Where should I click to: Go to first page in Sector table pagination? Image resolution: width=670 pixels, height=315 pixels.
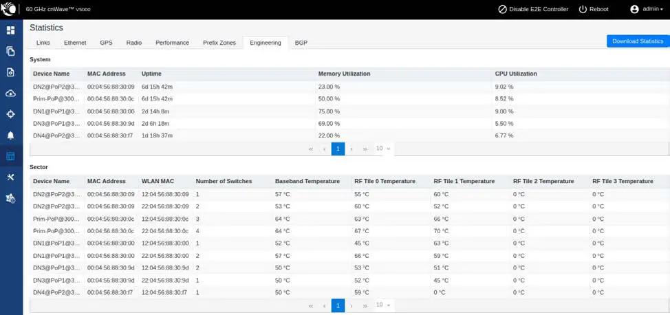tap(311, 305)
